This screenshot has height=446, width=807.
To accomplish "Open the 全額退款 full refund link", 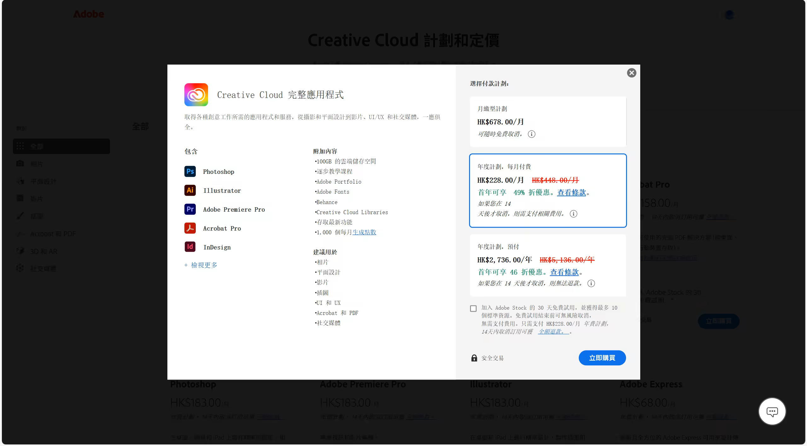I will [x=553, y=331].
